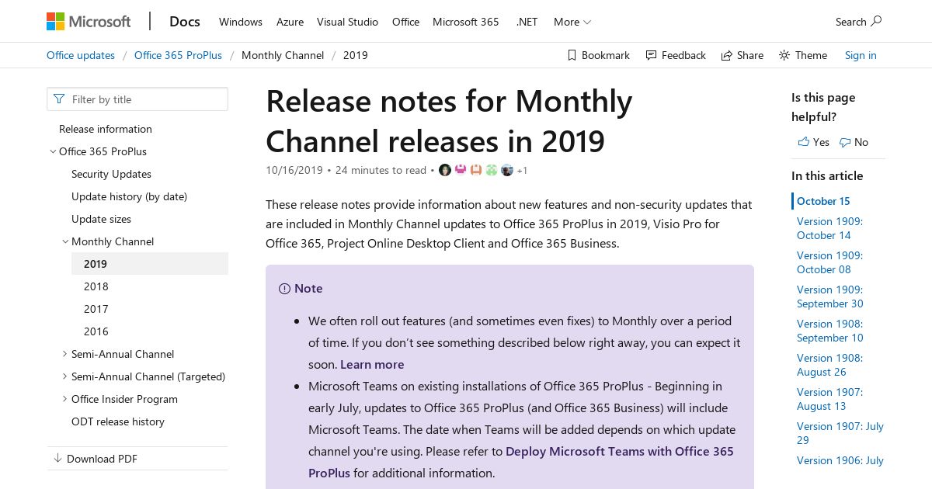This screenshot has height=489, width=932.
Task: Expand the Semi-Annual Channel node
Action: [65, 354]
